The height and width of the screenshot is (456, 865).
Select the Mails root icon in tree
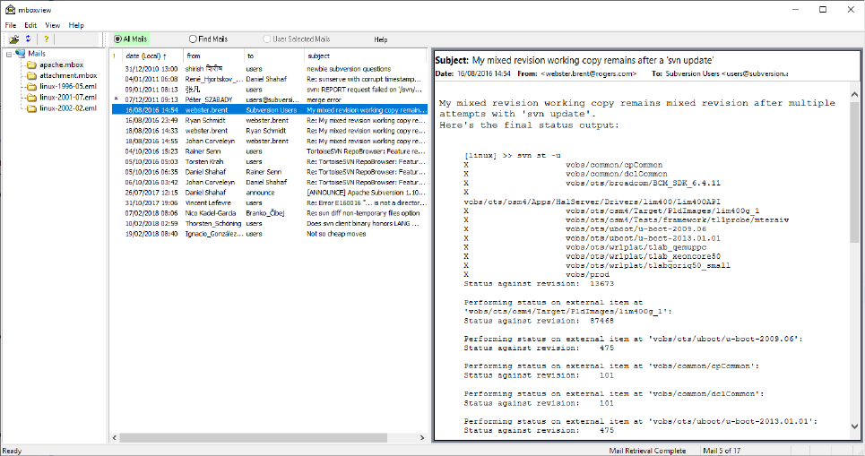pyautogui.click(x=21, y=54)
